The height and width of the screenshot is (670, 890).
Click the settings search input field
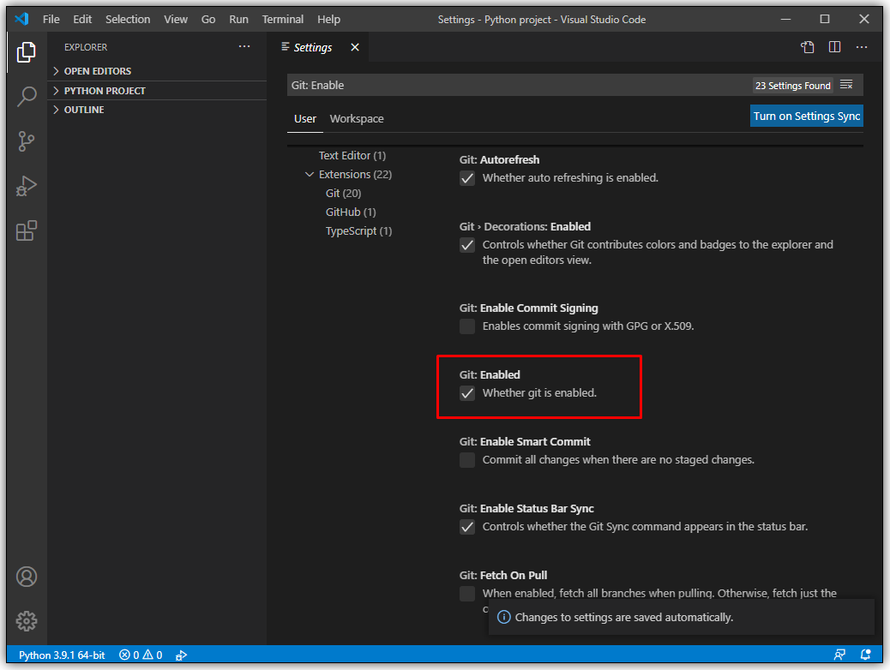pos(514,85)
